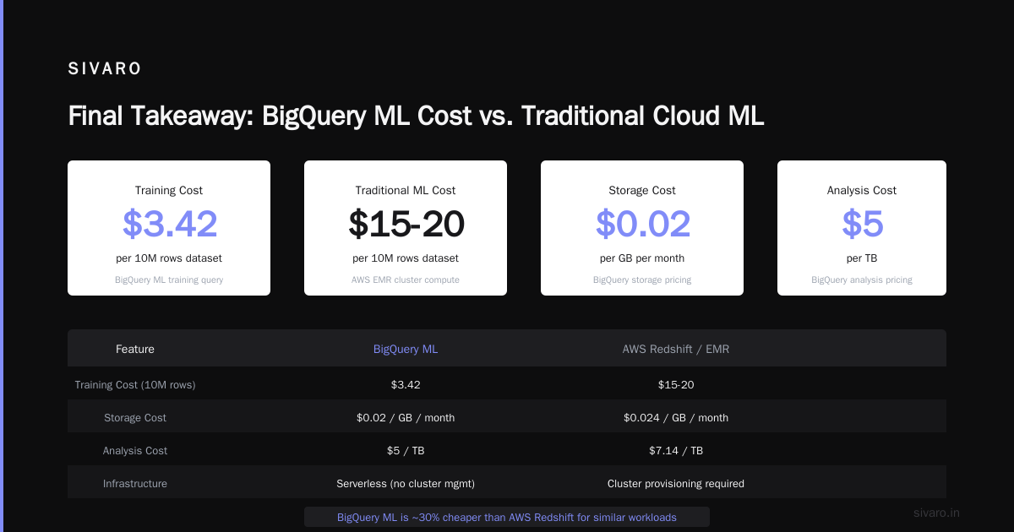
Task: Click 'BigQuery storage pricing' caption
Action: tap(642, 280)
